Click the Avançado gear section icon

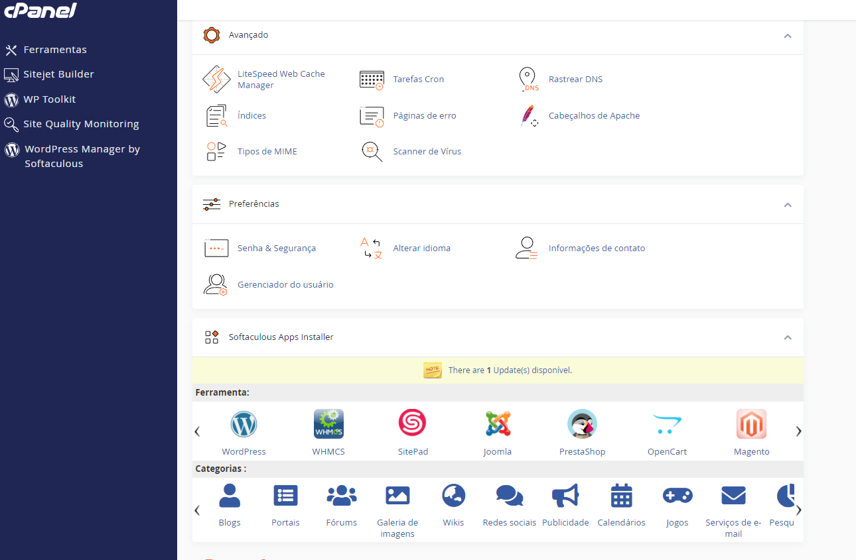211,35
